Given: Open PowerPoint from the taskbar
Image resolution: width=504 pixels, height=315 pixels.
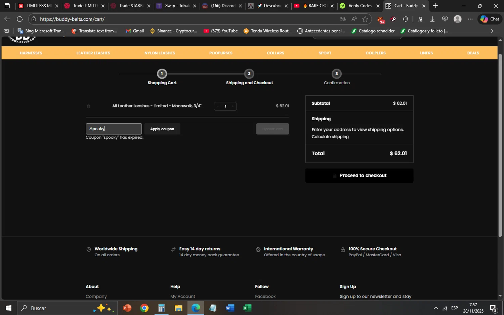Looking at the screenshot, I should 127,308.
